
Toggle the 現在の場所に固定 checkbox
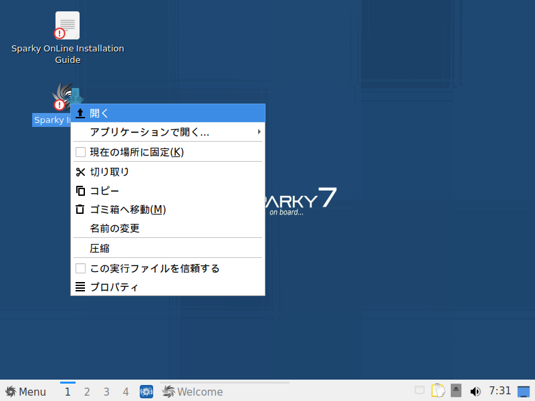(x=80, y=152)
